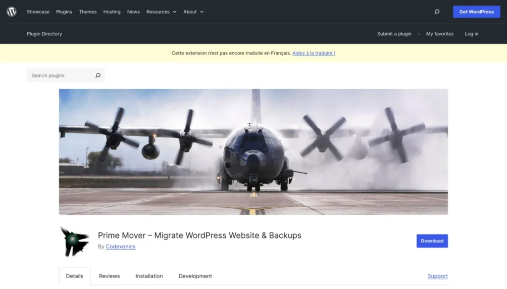Open the Showcase menu item
The height and width of the screenshot is (289, 507).
pyautogui.click(x=38, y=12)
